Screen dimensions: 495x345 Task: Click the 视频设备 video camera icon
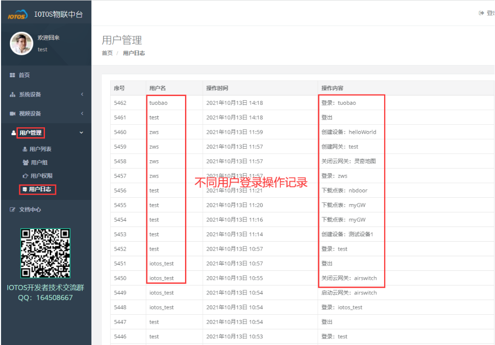[x=13, y=113]
